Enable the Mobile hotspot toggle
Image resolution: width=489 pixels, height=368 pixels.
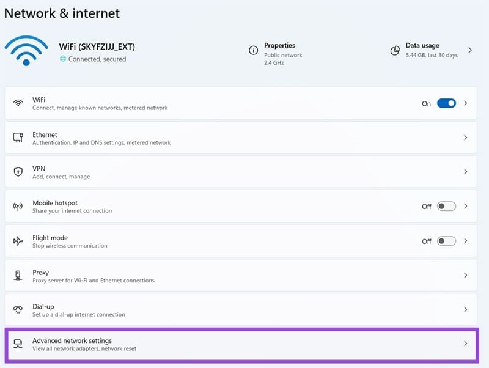click(447, 206)
